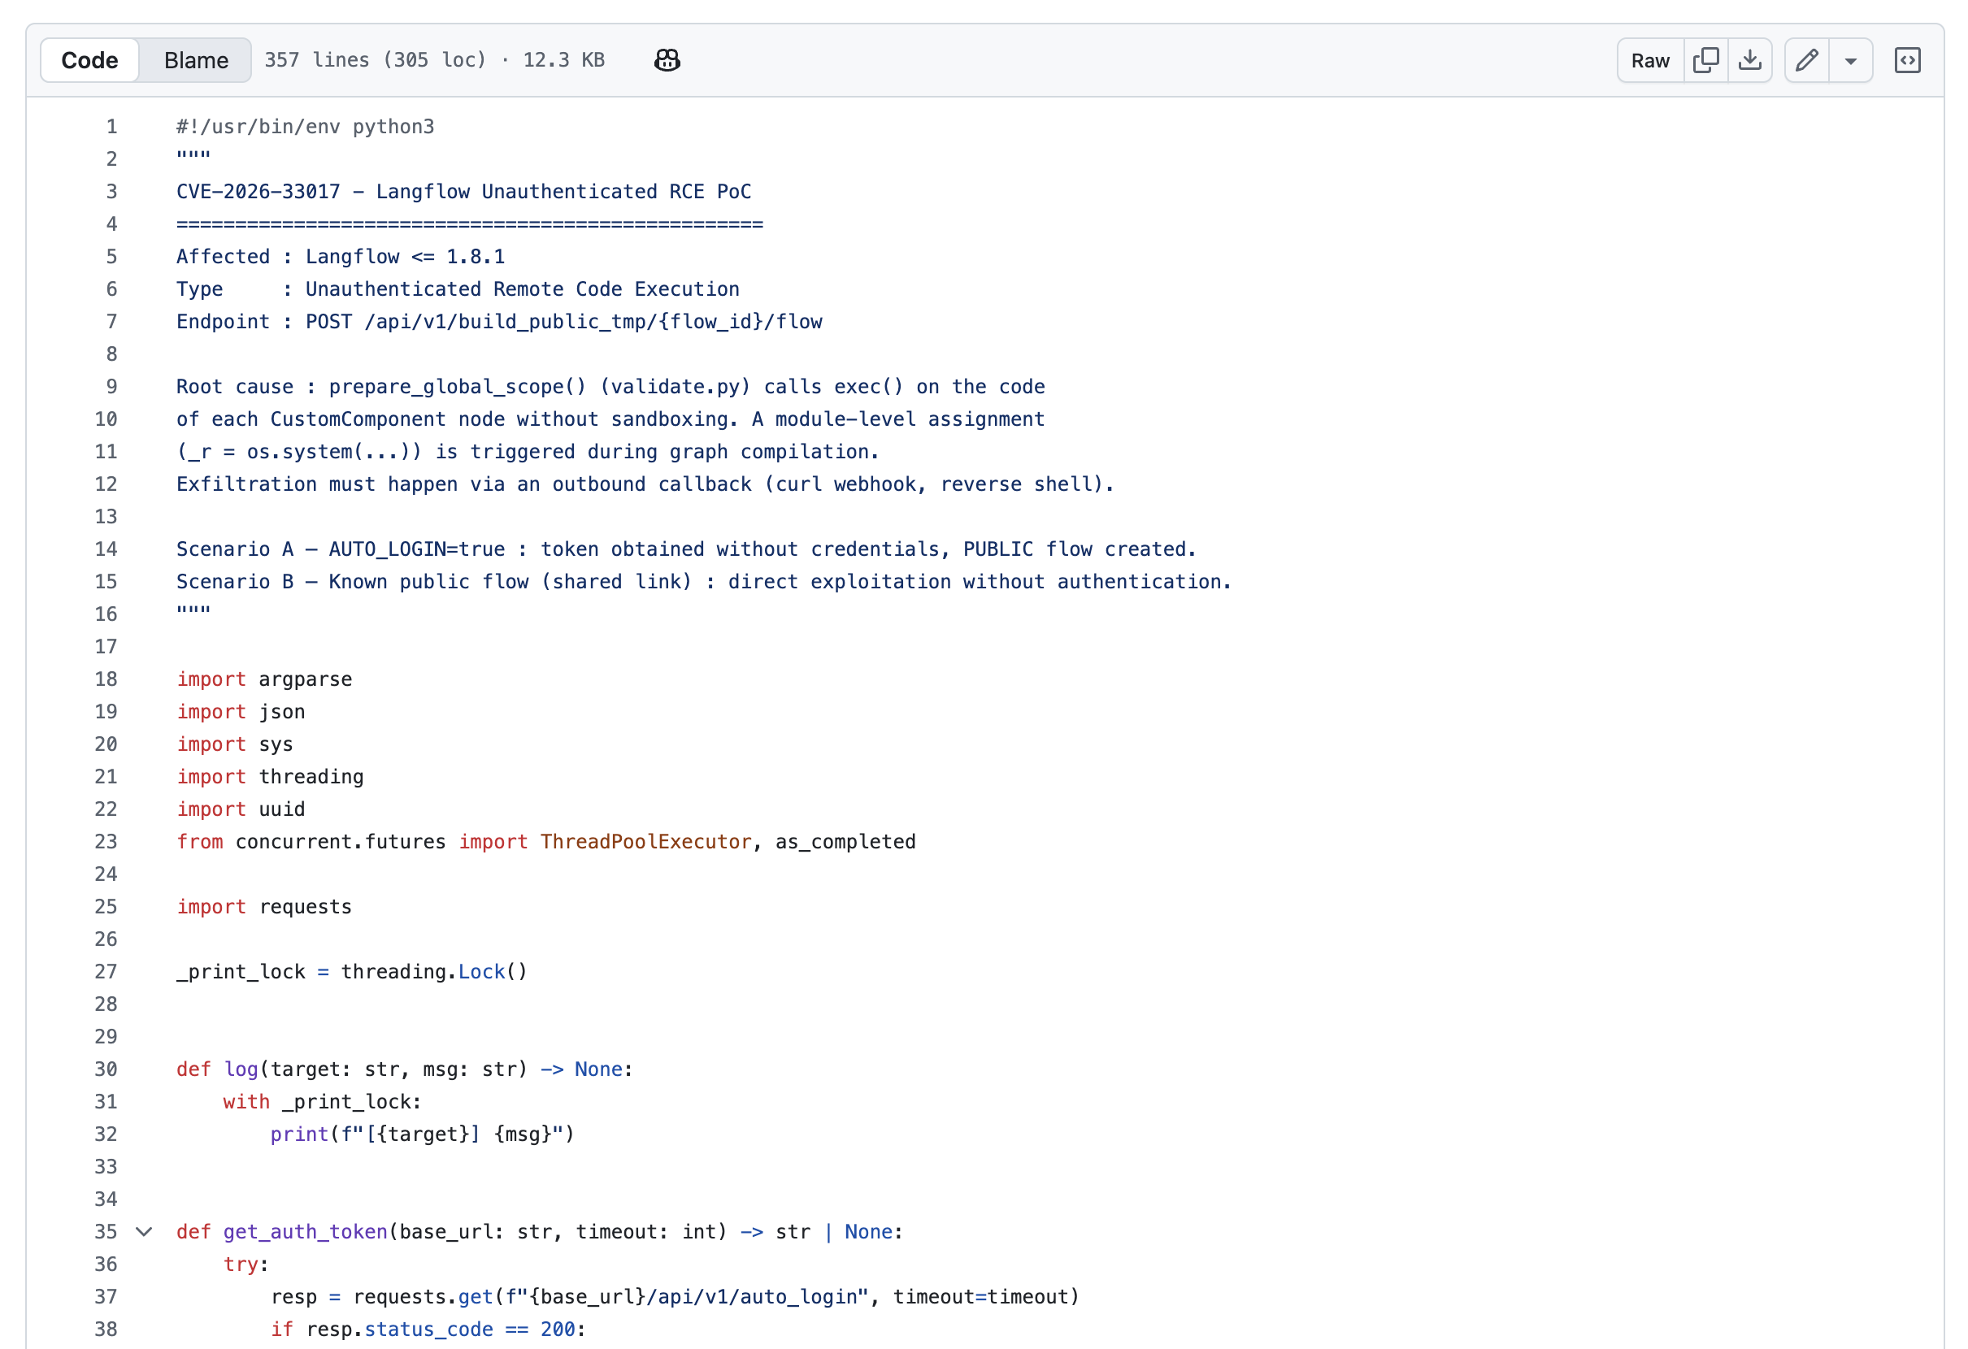Select line number 1
The image size is (1968, 1349).
[x=111, y=127]
